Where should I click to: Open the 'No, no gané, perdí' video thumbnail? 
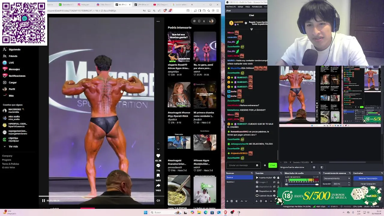[x=205, y=47]
